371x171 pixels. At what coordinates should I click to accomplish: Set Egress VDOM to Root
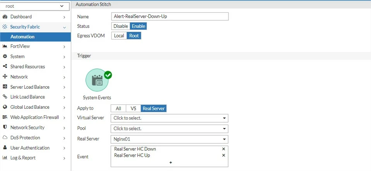134,36
